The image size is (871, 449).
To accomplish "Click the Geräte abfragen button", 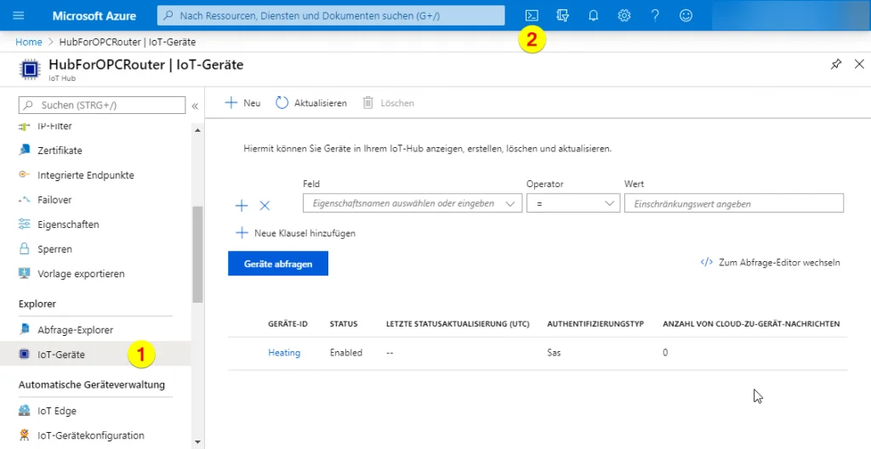I will coord(278,264).
